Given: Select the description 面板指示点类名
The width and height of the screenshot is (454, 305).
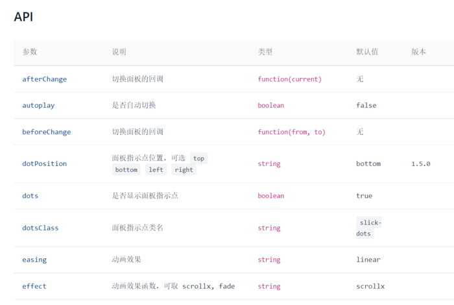Looking at the screenshot, I should pos(137,228).
